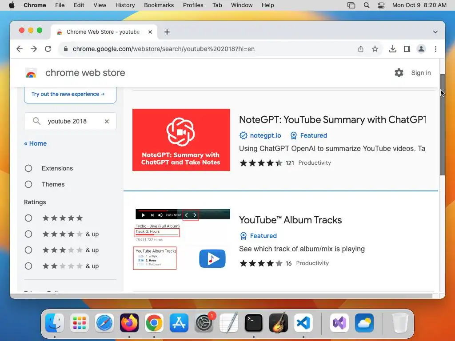
Task: Open the History menu
Action: pos(125,5)
